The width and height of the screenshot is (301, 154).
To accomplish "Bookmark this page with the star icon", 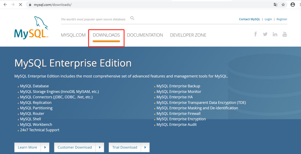I will point(283,5).
